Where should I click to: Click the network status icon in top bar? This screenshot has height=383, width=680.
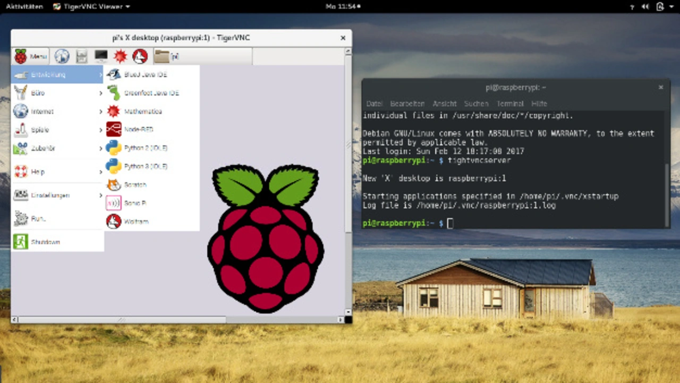point(632,6)
